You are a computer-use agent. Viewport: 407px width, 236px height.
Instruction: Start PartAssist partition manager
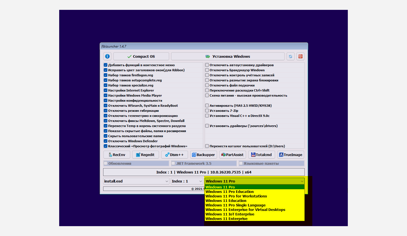(x=233, y=155)
